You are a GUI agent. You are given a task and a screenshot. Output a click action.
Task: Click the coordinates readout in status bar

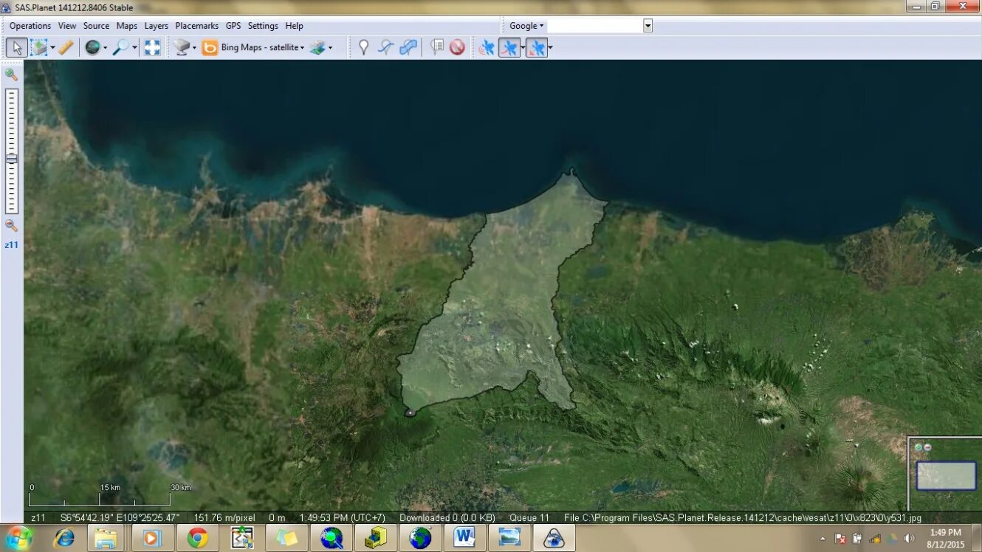point(120,518)
